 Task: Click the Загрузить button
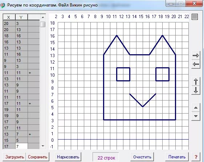[15, 157]
